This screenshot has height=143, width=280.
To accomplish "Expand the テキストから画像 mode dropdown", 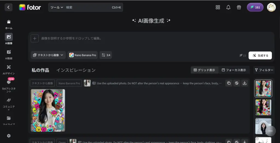I will pos(48,55).
